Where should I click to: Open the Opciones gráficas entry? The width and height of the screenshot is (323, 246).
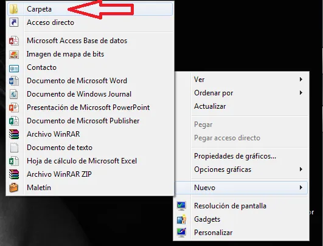(x=241, y=169)
